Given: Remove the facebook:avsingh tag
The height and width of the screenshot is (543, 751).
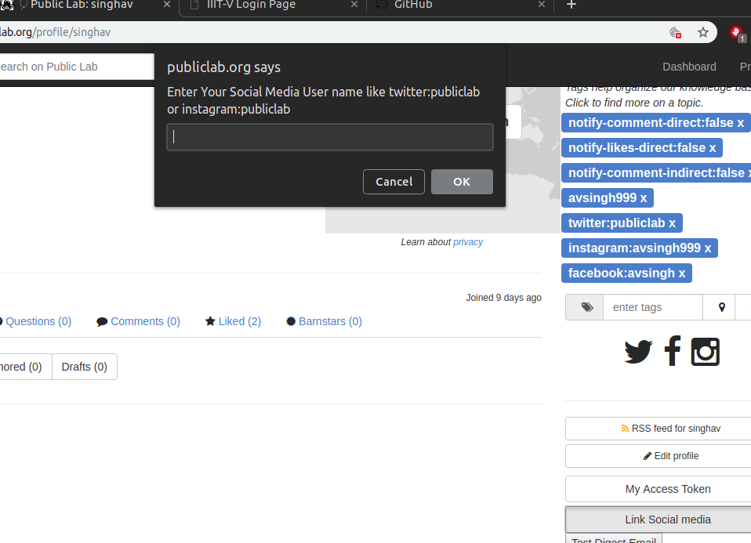Looking at the screenshot, I should click(x=680, y=273).
